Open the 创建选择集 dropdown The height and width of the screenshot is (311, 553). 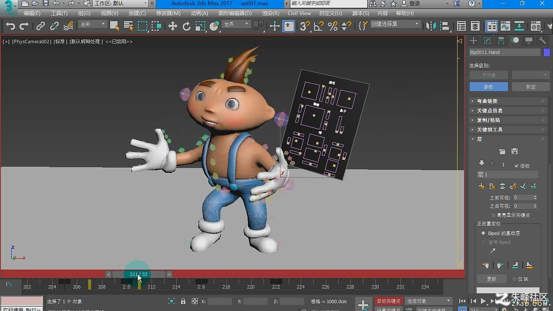395,24
